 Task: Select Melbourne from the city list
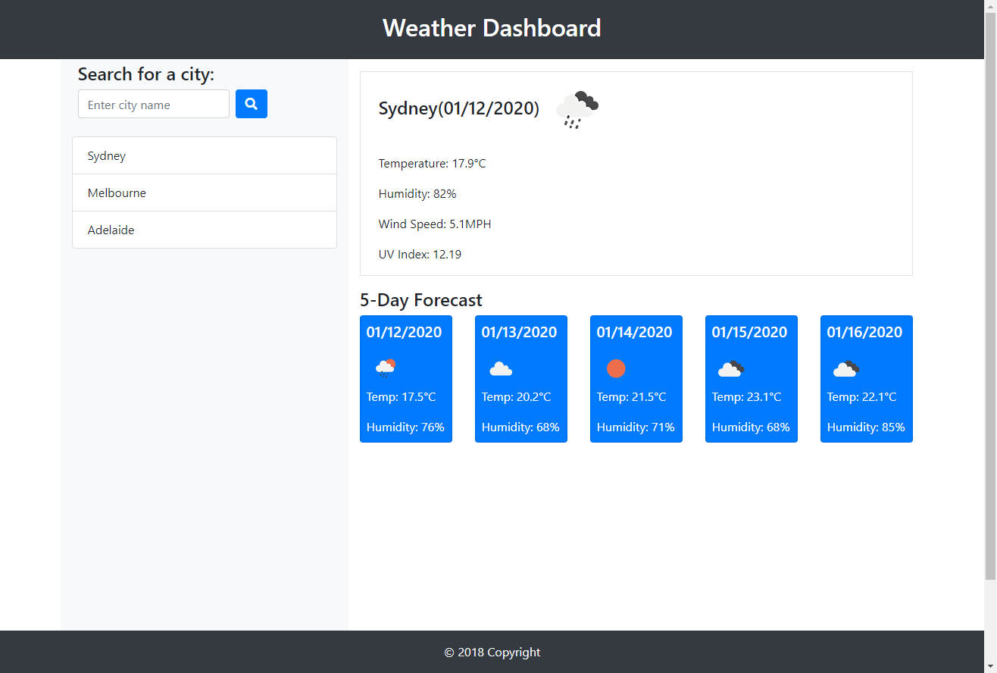click(205, 193)
